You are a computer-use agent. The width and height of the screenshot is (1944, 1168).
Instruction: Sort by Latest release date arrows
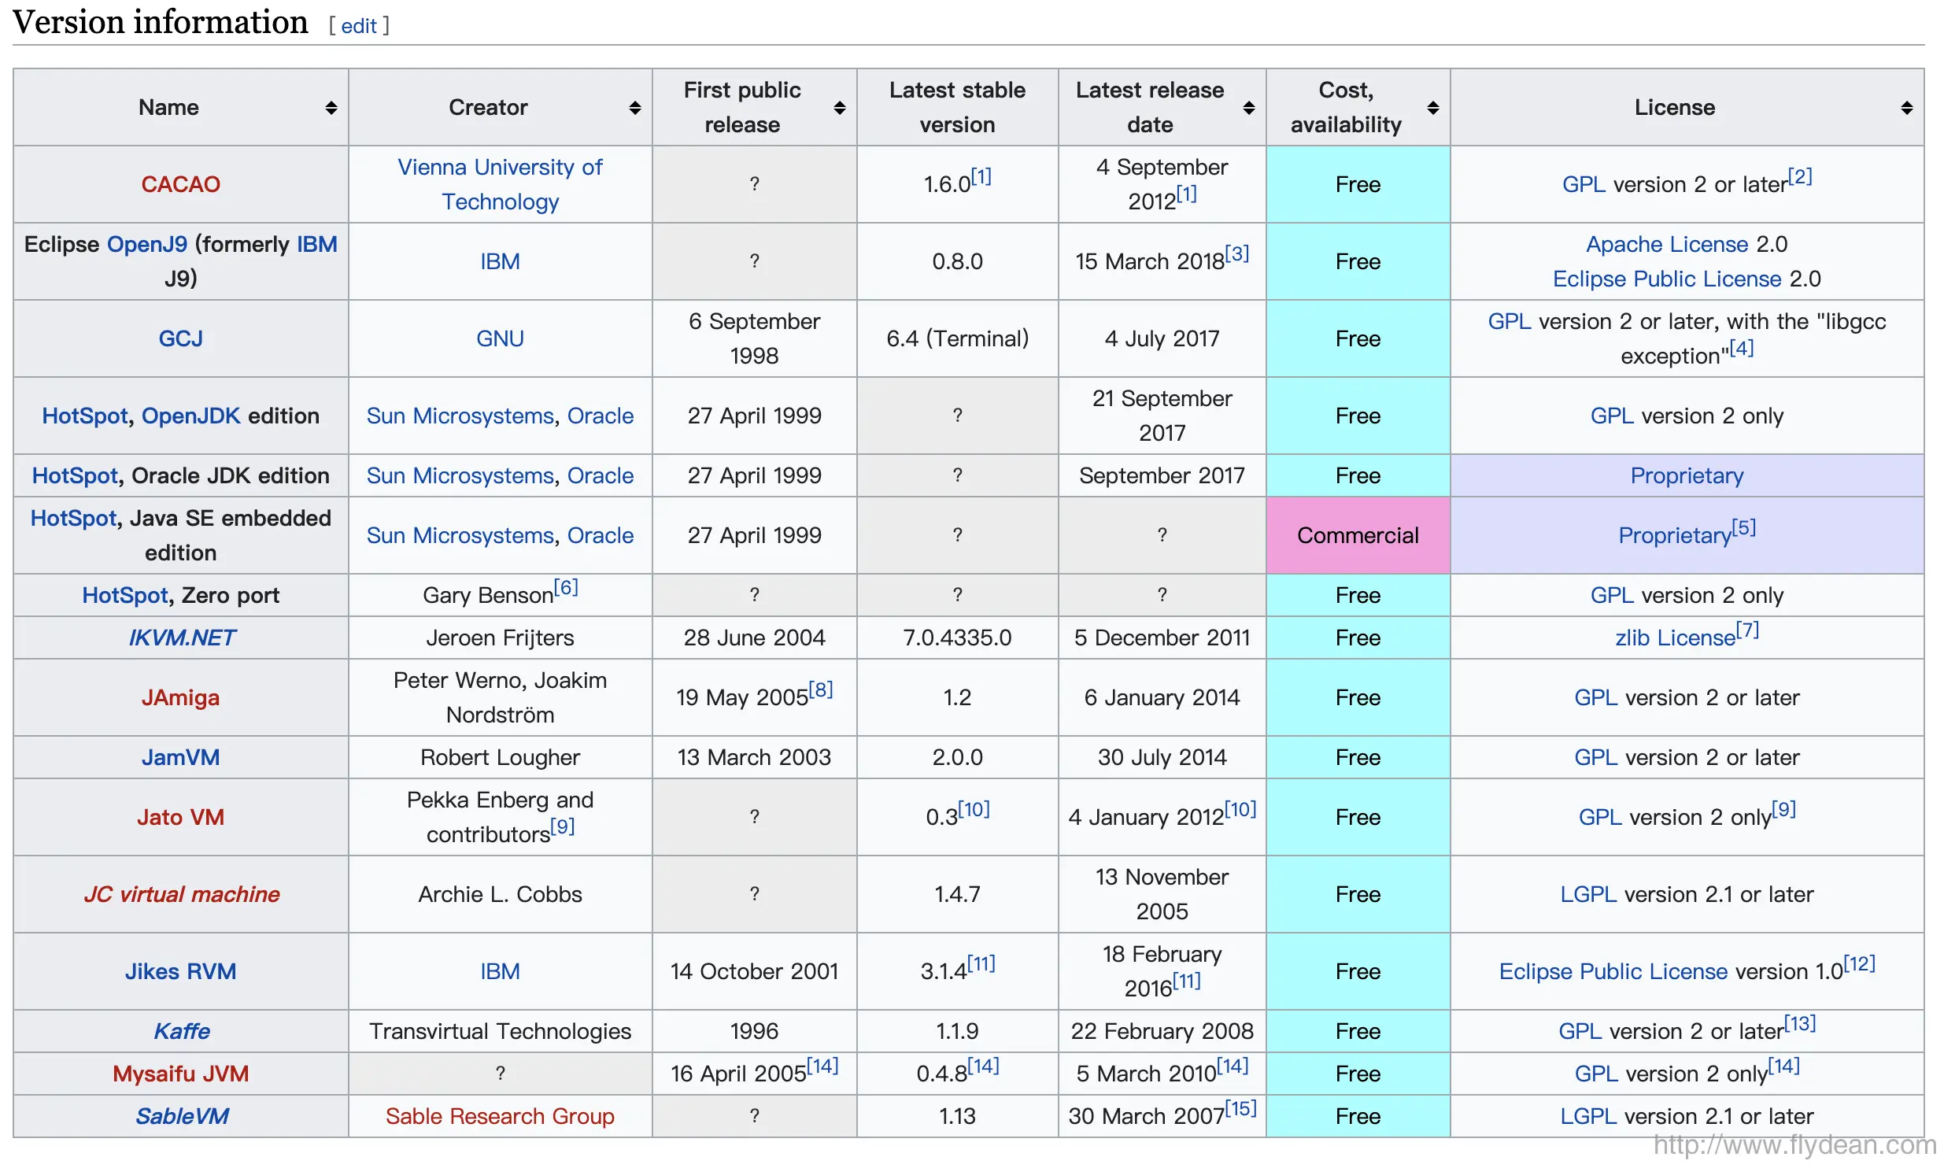pyautogui.click(x=1249, y=108)
